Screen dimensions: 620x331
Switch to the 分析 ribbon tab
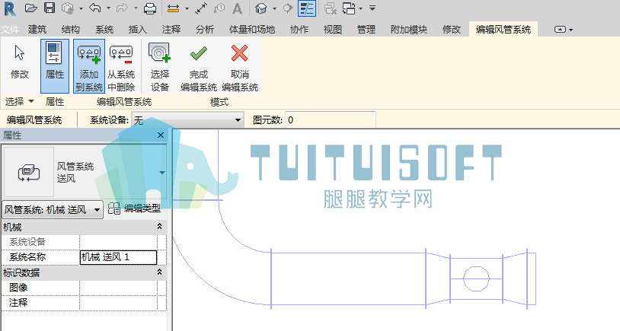click(204, 30)
